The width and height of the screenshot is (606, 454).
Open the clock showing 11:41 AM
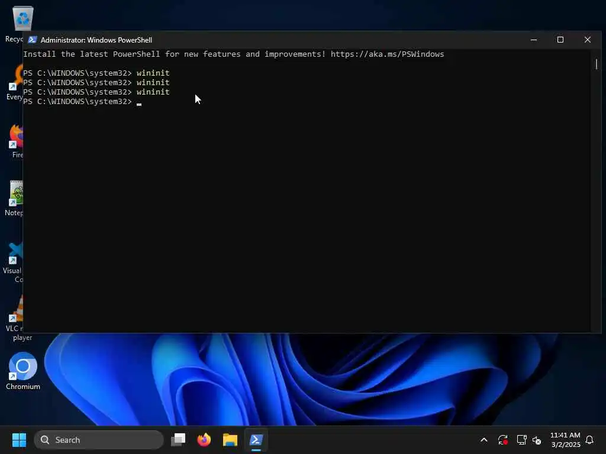point(565,440)
